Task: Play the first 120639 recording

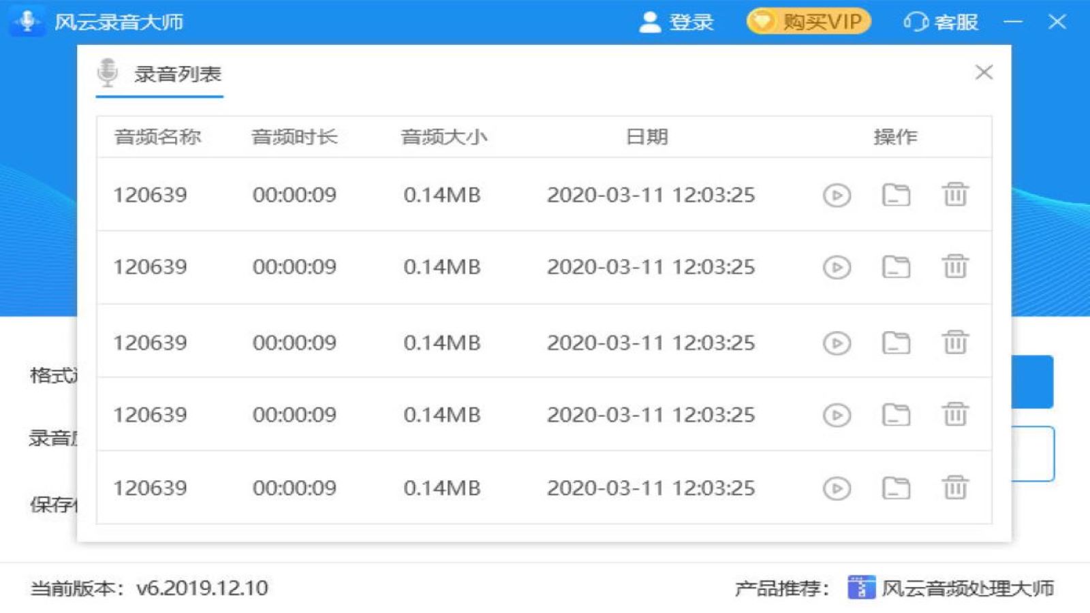Action: click(x=836, y=195)
